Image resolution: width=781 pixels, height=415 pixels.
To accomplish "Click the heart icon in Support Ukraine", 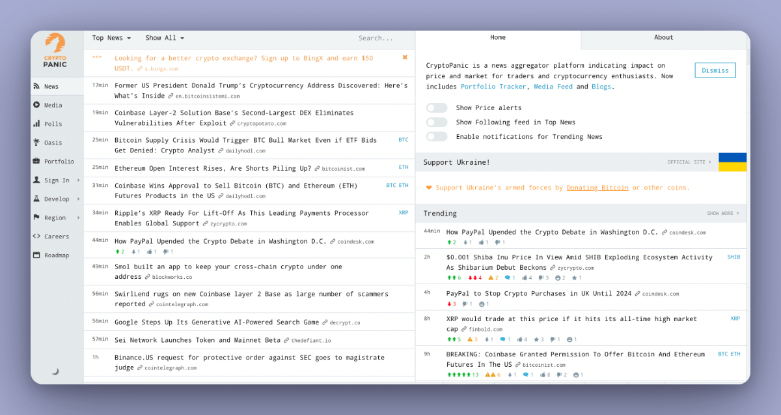I will (x=429, y=188).
